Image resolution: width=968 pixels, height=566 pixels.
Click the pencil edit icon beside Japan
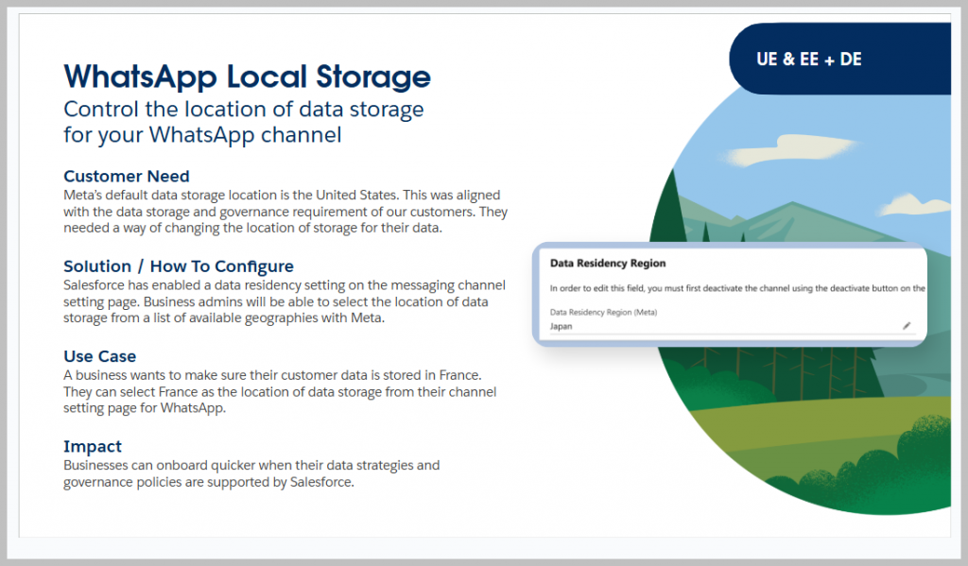(x=907, y=326)
